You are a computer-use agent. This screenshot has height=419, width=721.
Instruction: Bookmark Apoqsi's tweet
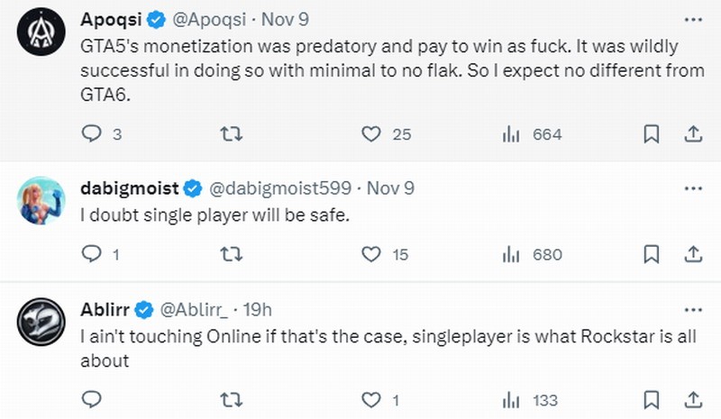[x=651, y=134]
